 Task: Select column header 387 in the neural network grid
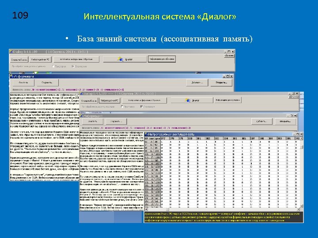tap(254, 138)
